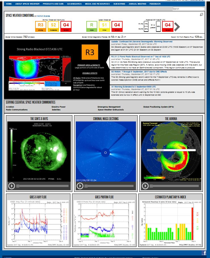This screenshot has width=210, height=258.
Task: Open the Dashboards menu
Action: click(x=74, y=4)
